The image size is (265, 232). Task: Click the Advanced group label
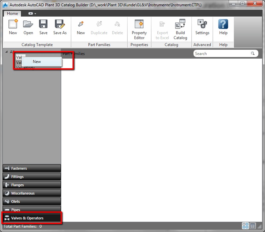click(x=202, y=45)
